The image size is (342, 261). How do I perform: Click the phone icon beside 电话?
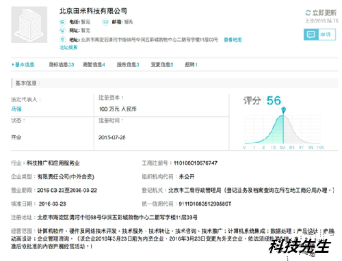(x=62, y=22)
